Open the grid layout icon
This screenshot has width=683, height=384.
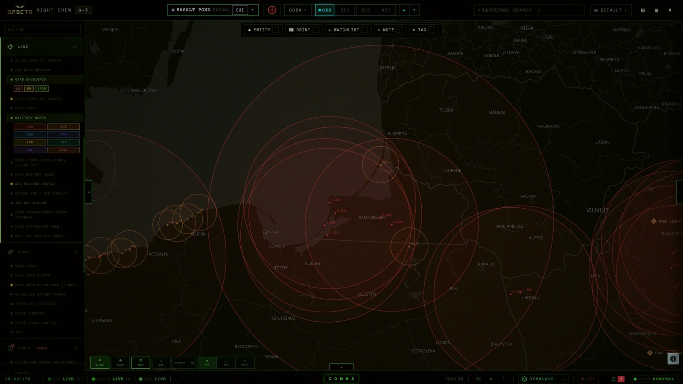pos(643,10)
